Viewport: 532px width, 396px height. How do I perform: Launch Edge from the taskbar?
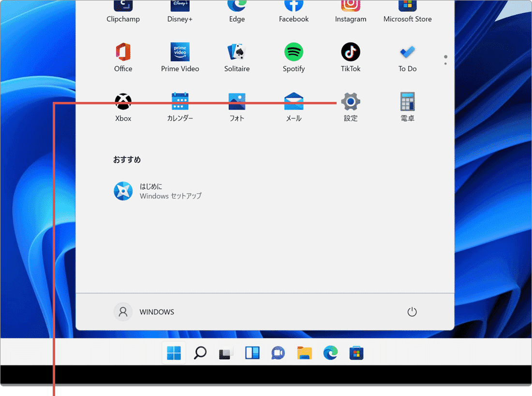point(330,353)
